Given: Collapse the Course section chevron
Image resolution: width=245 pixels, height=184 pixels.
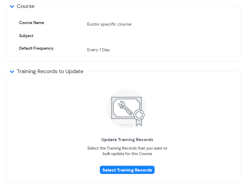Looking at the screenshot, I should (x=12, y=6).
